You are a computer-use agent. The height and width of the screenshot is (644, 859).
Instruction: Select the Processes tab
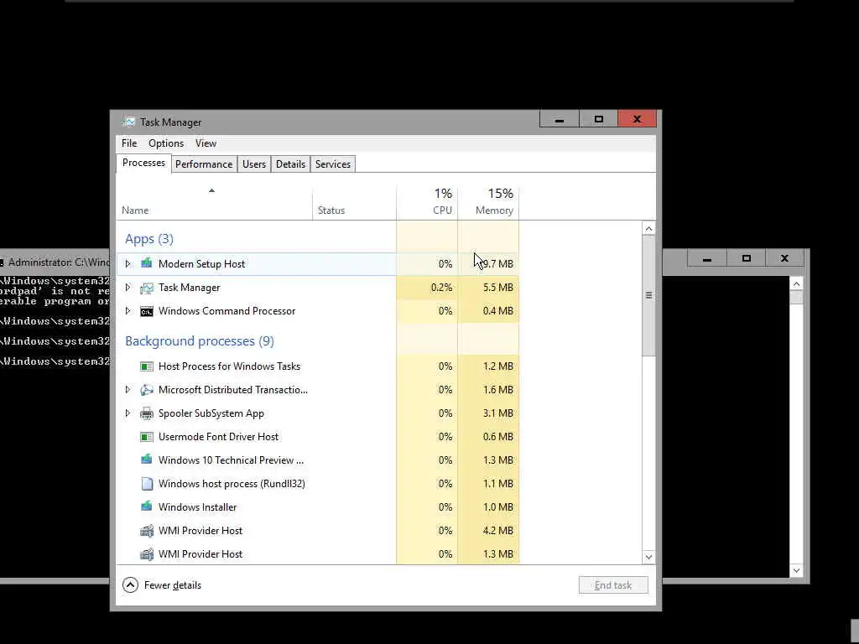tap(143, 164)
